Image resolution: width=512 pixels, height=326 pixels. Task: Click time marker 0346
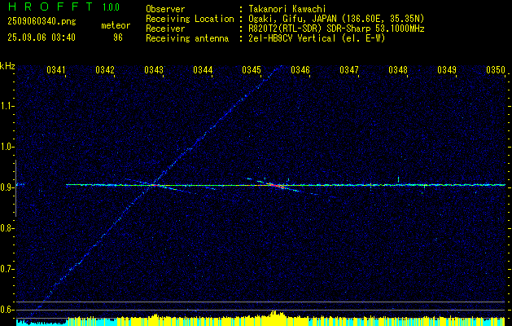coord(300,69)
